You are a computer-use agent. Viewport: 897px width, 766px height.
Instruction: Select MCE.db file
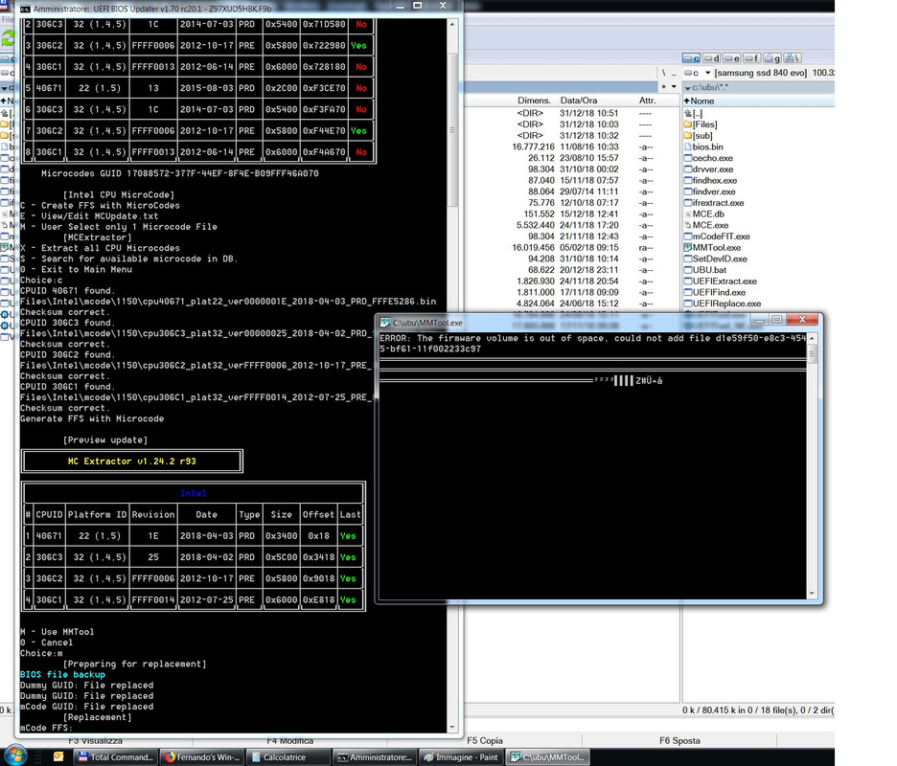(x=704, y=214)
